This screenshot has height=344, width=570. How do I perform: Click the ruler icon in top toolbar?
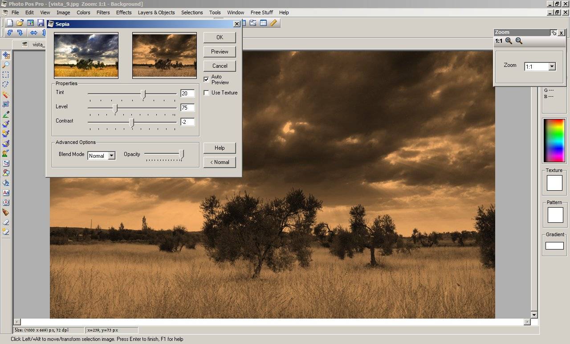[x=273, y=23]
